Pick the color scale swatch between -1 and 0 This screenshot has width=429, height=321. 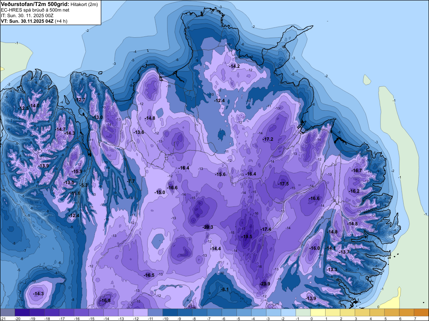point(303,312)
